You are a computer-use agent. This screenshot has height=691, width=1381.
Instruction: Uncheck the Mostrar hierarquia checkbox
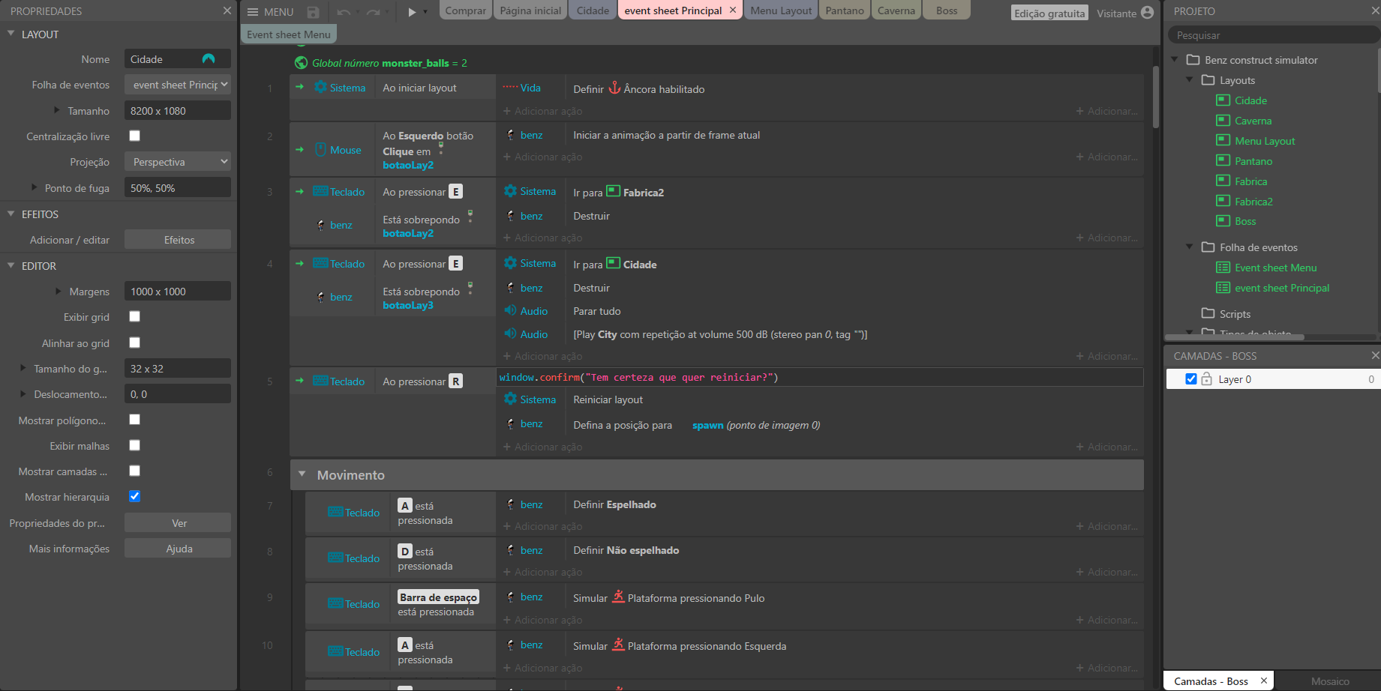(x=135, y=496)
